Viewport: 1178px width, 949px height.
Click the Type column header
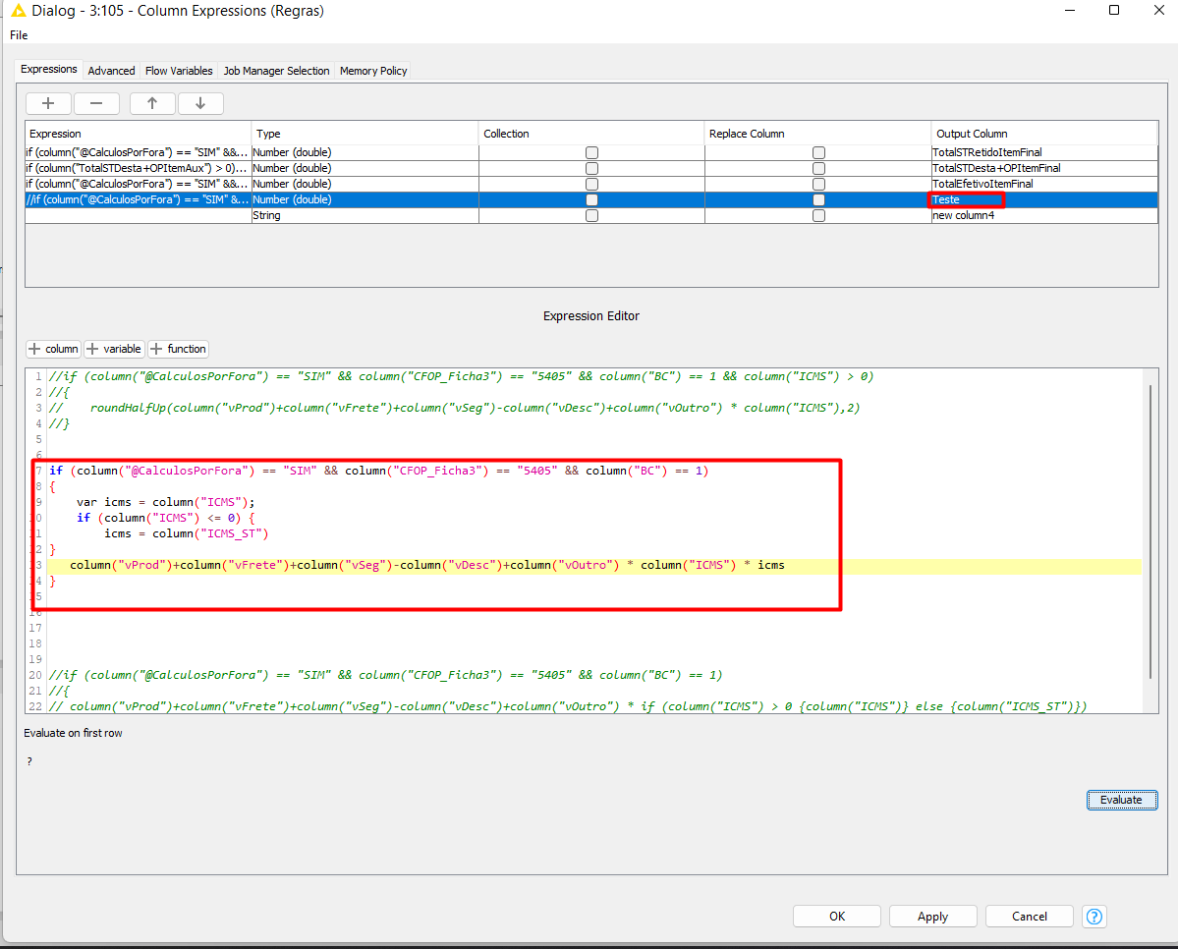click(365, 134)
